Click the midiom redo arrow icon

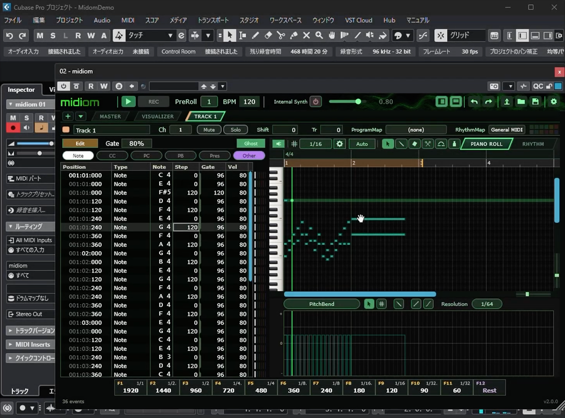(x=488, y=102)
